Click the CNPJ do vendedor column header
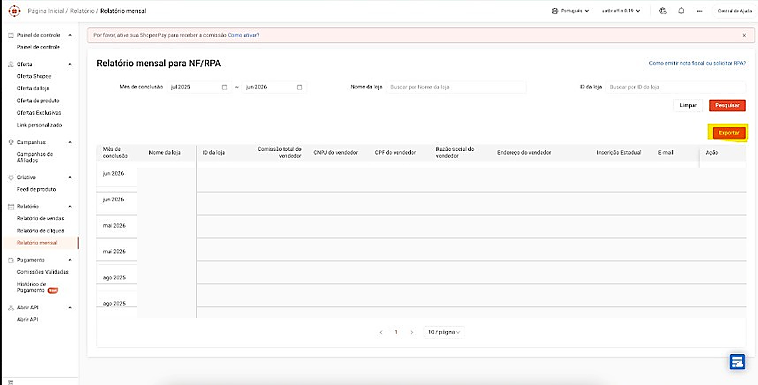 pyautogui.click(x=335, y=152)
